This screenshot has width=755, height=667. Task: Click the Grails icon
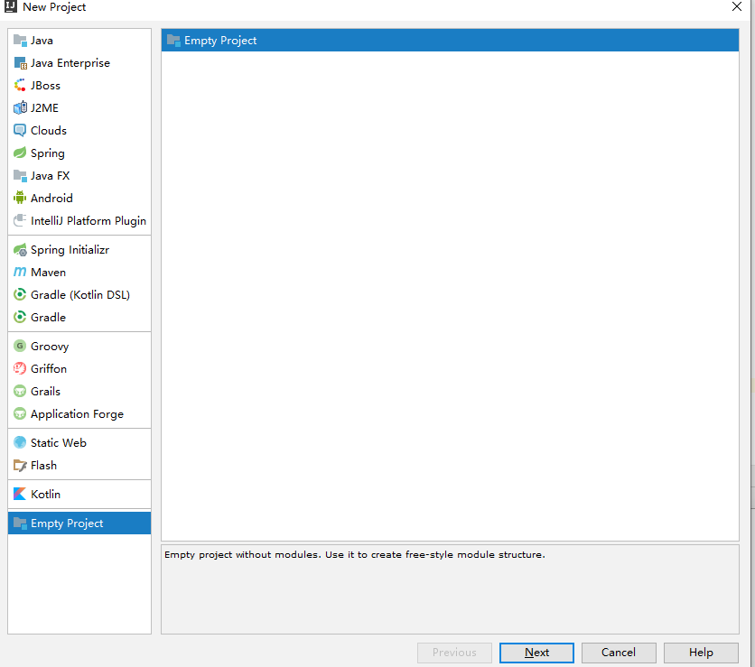(20, 391)
